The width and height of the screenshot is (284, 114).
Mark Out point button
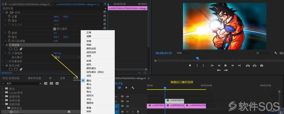tap(203, 65)
